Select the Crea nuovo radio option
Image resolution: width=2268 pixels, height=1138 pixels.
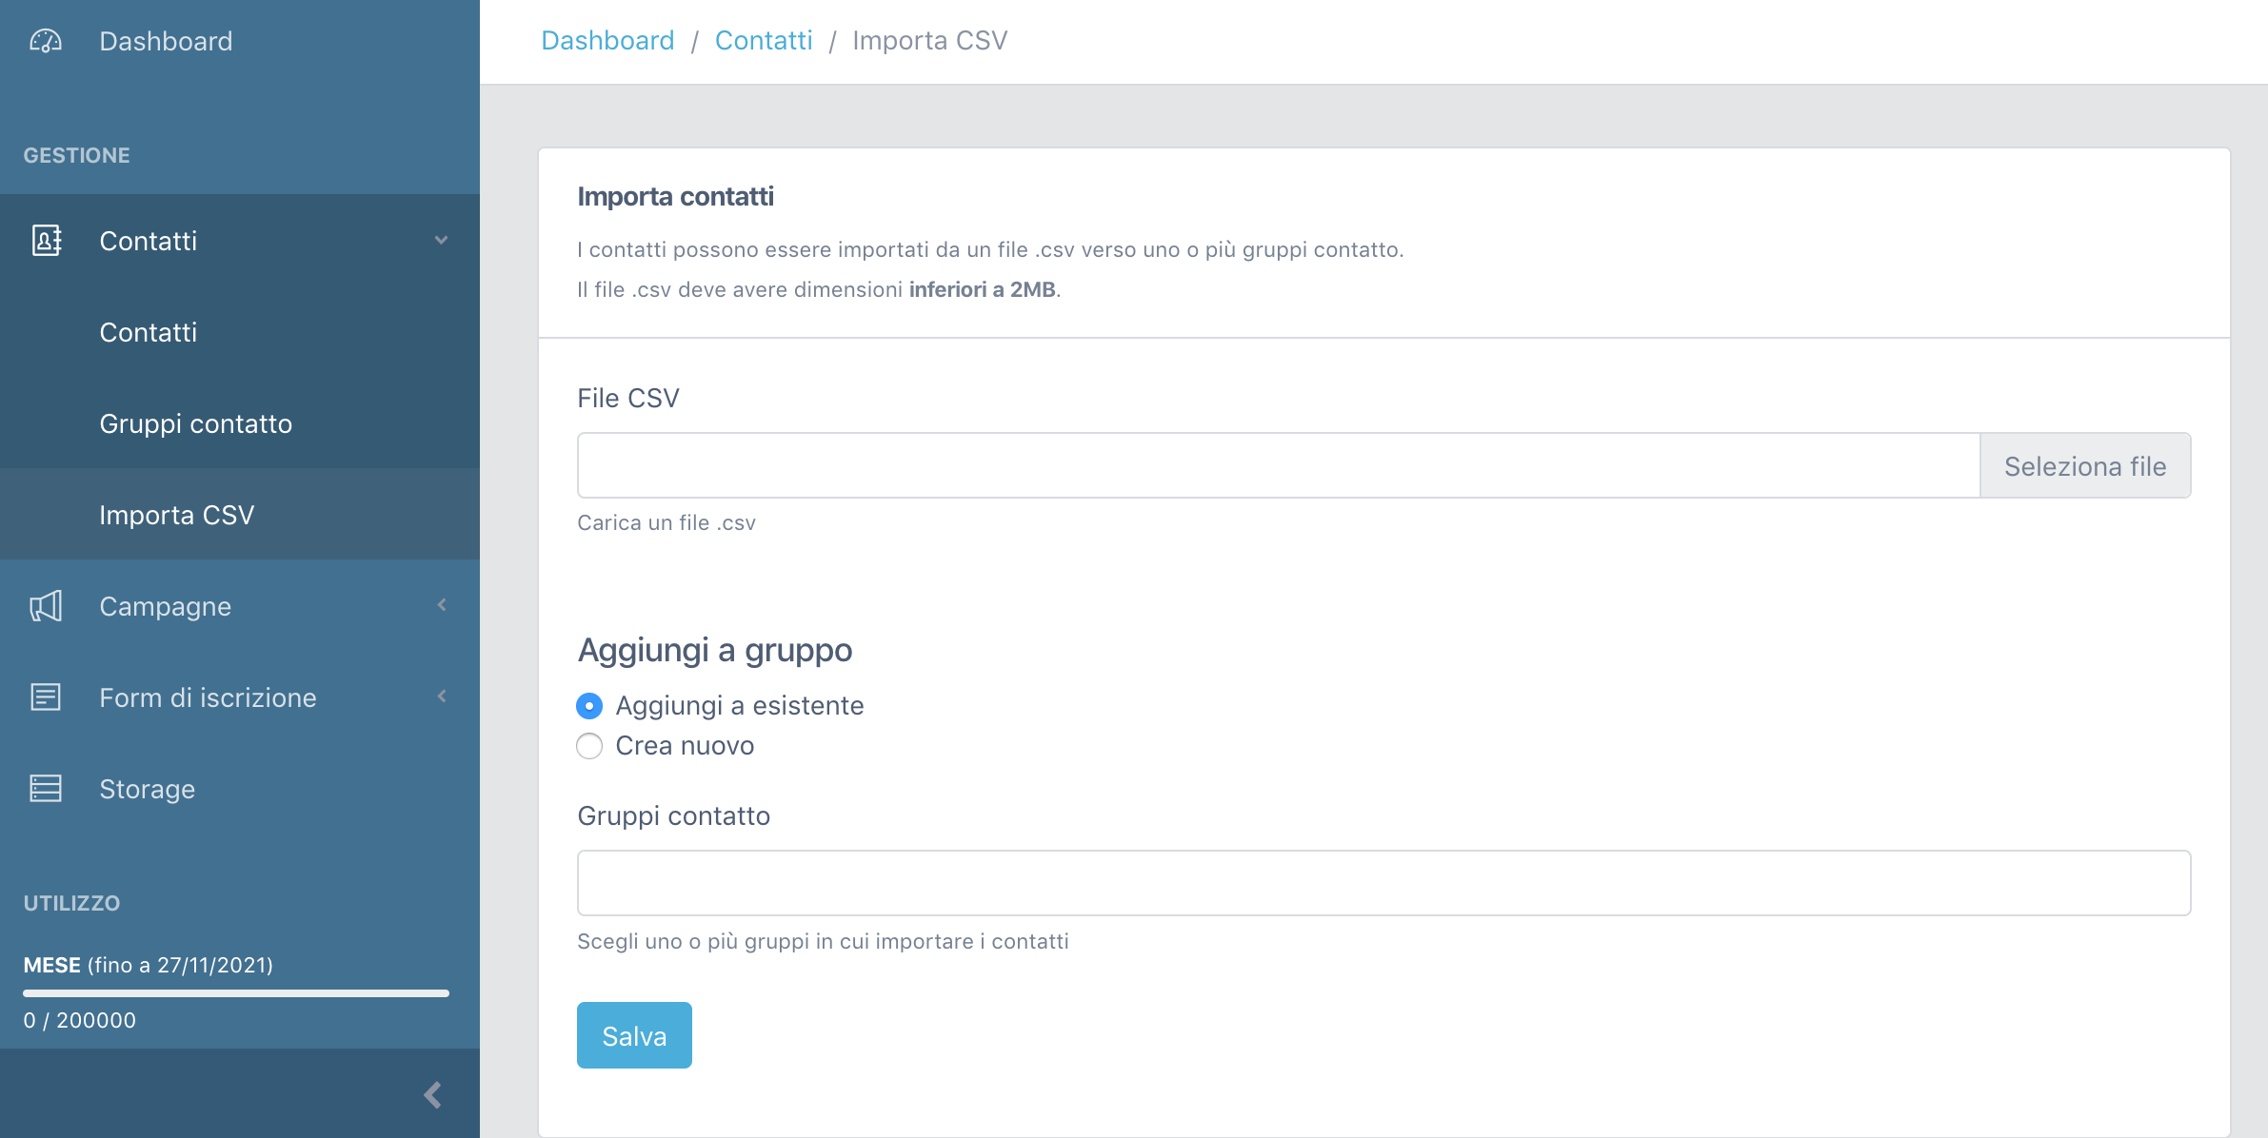(x=589, y=746)
